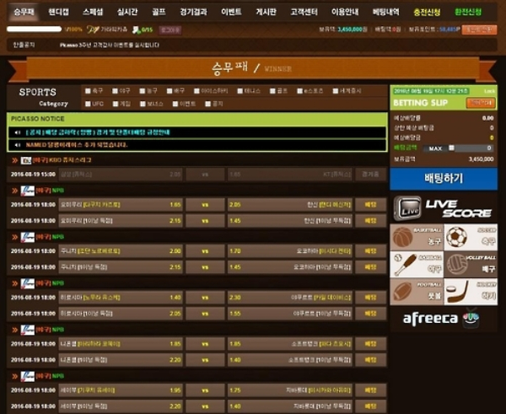Toggle the e스포츠 category checkbox
The height and width of the screenshot is (414, 506).
299,91
